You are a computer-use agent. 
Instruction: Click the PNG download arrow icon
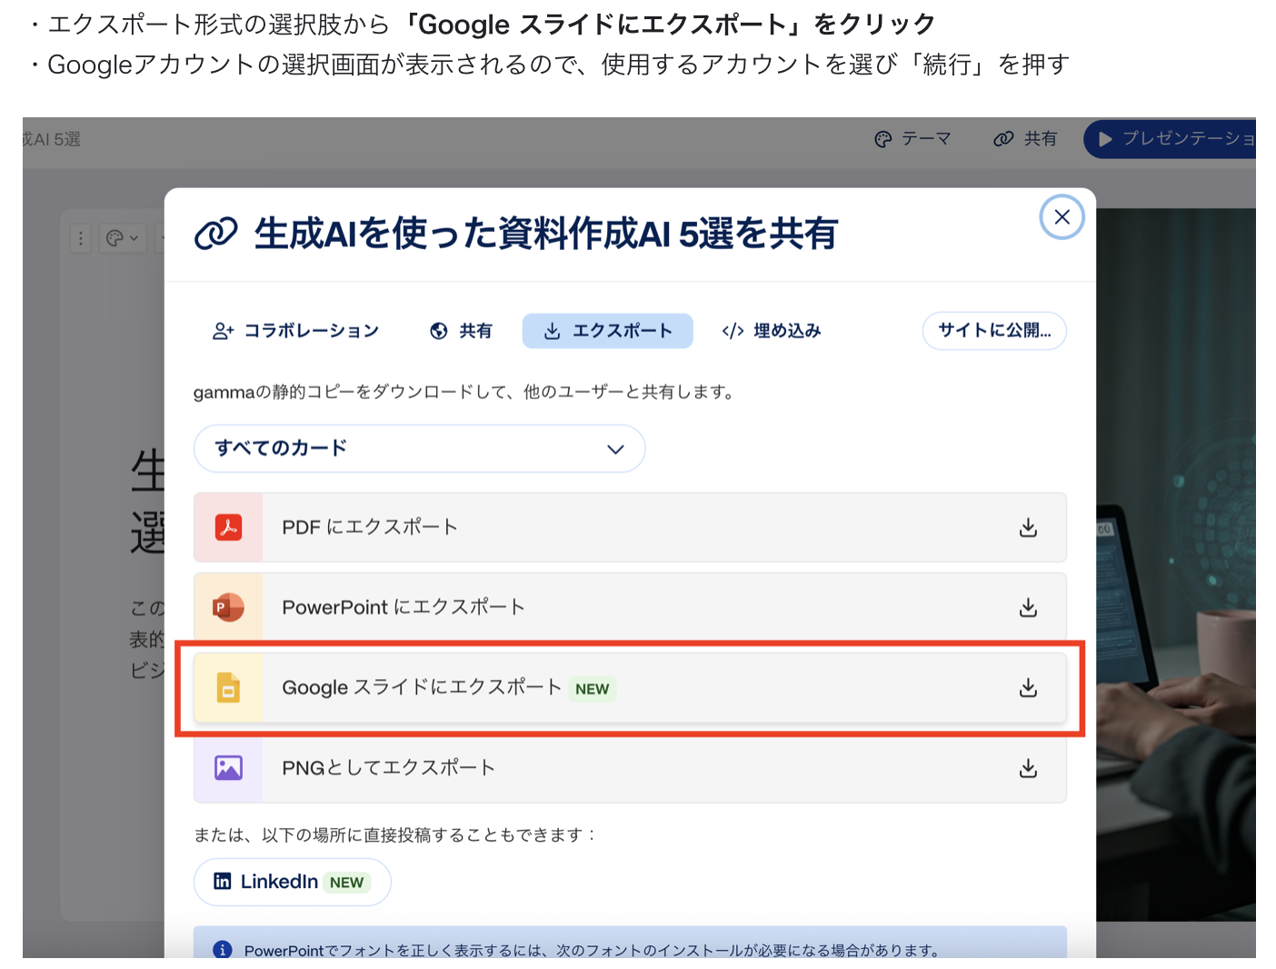pyautogui.click(x=1028, y=768)
